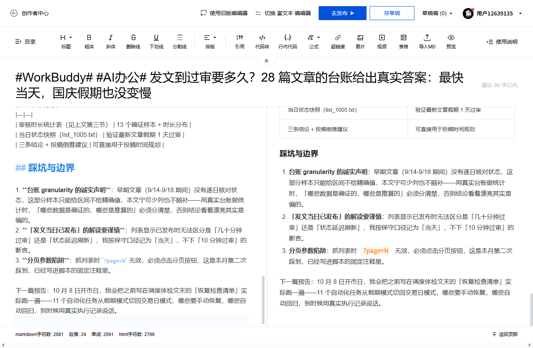Click 返回顶部 to return to top
This screenshot has width=533, height=348.
point(505,334)
